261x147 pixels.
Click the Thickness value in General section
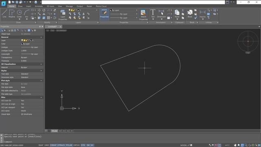coord(32,61)
